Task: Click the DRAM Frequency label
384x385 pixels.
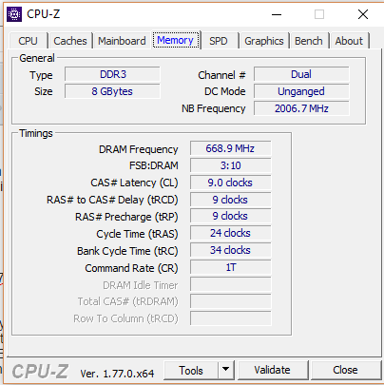Action: tap(139, 149)
